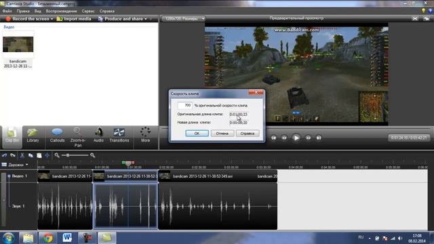Expand the Record the screen dropdown arrow

pyautogui.click(x=52, y=19)
